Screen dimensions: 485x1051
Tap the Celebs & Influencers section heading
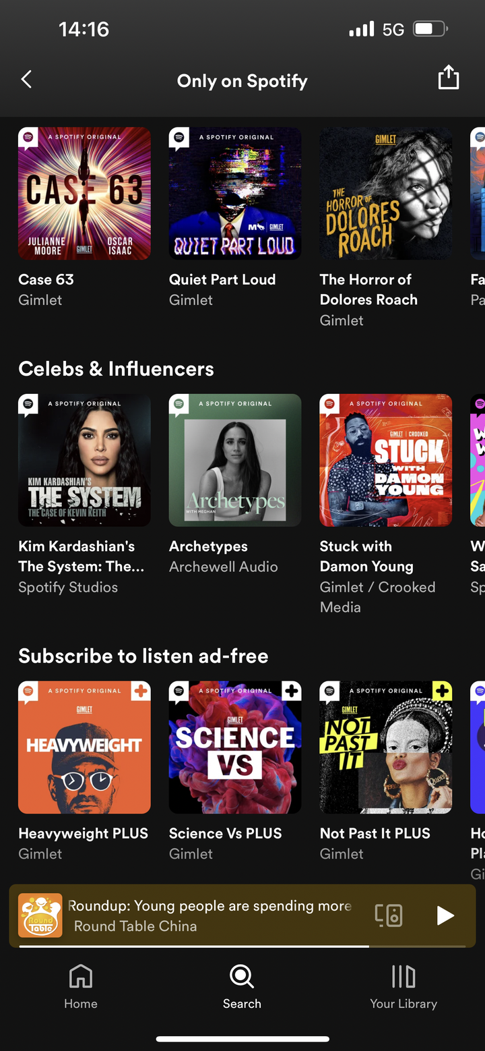tap(116, 369)
